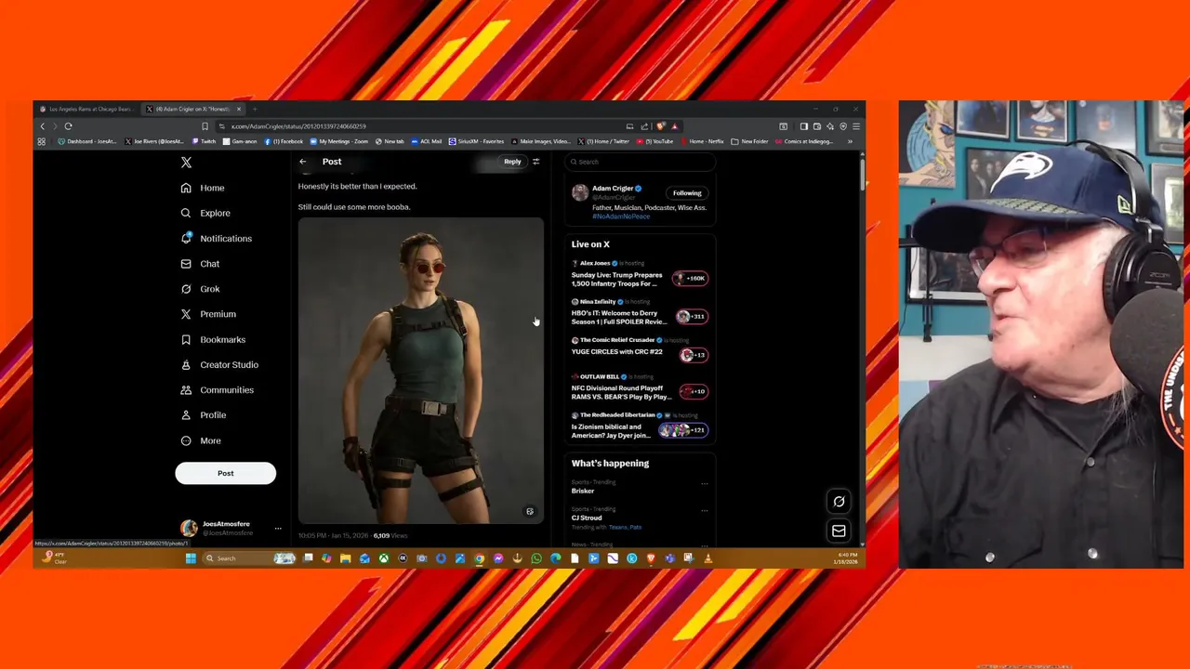Click the bookmark page icon

pyautogui.click(x=205, y=126)
